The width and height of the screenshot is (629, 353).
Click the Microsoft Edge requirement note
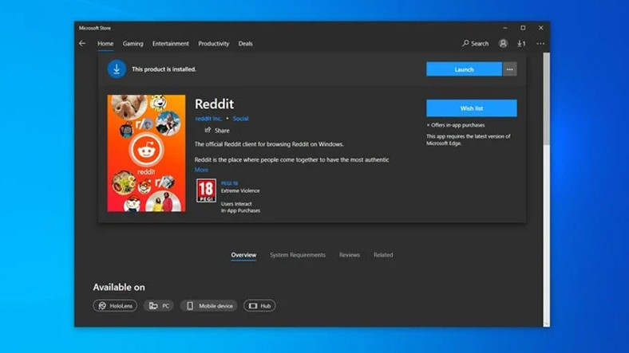click(x=468, y=139)
